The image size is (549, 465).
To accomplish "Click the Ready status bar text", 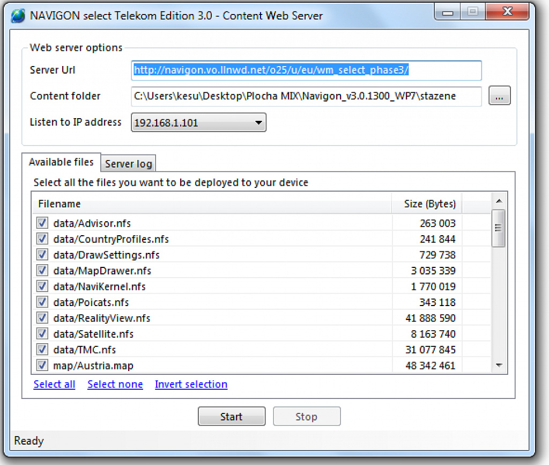I will [29, 440].
